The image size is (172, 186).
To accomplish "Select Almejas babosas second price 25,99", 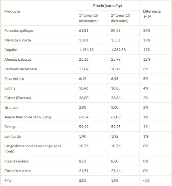I will click(x=116, y=59).
